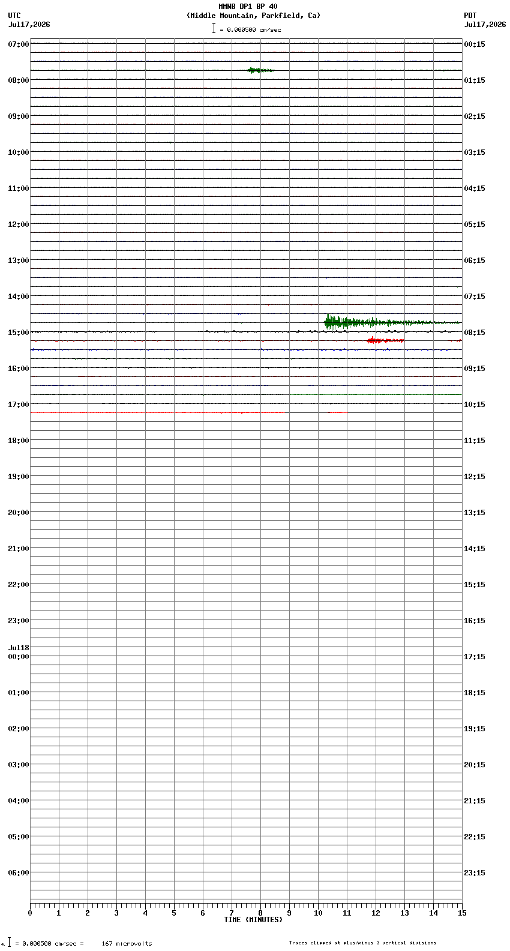Screen dimensions: 510x951
Task: Click the 23:15 PDT time label
Action: tap(475, 873)
